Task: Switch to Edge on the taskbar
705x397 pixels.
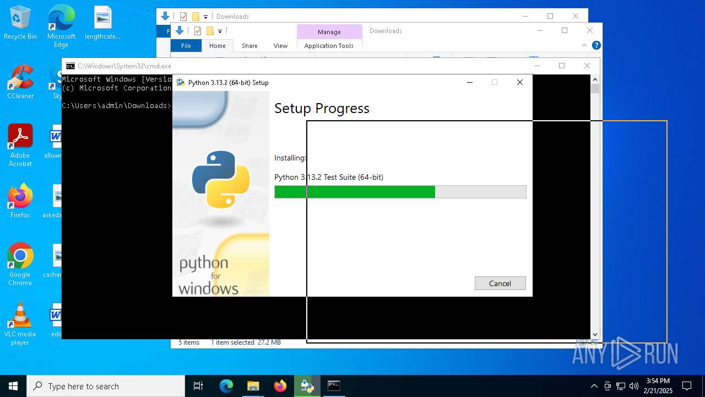Action: 226,386
